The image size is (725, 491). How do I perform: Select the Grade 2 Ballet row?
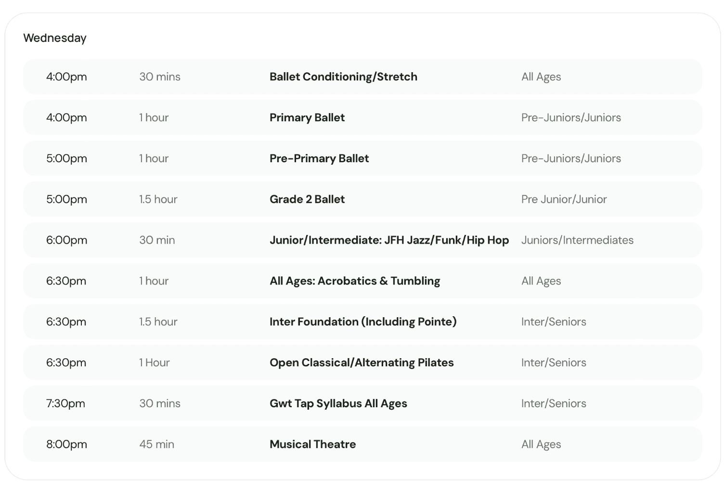click(362, 199)
